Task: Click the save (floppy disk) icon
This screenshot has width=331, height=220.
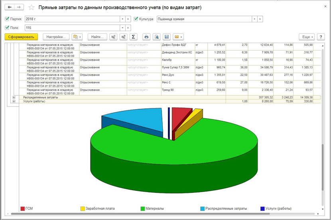Action: coord(167,37)
